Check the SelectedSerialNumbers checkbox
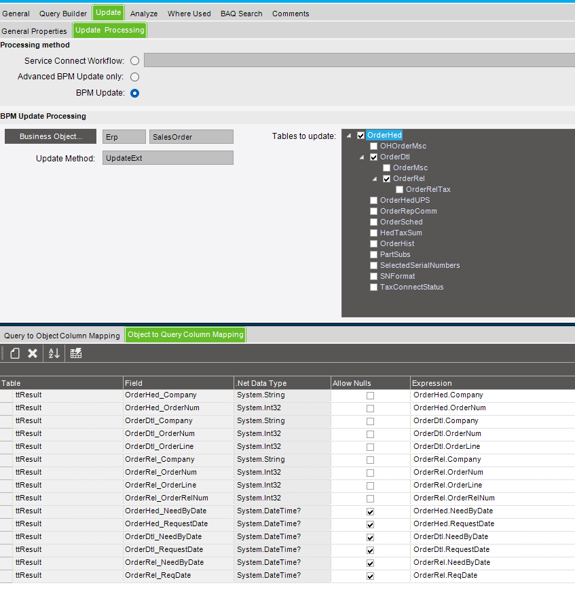575x613 pixels. point(374,265)
